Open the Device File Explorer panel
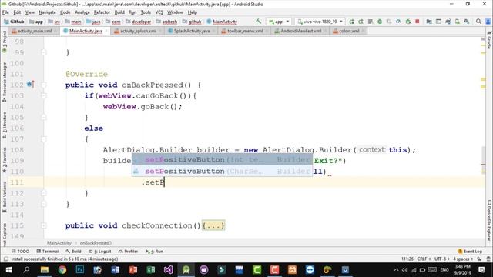This screenshot has width=493, height=277. tap(489, 221)
